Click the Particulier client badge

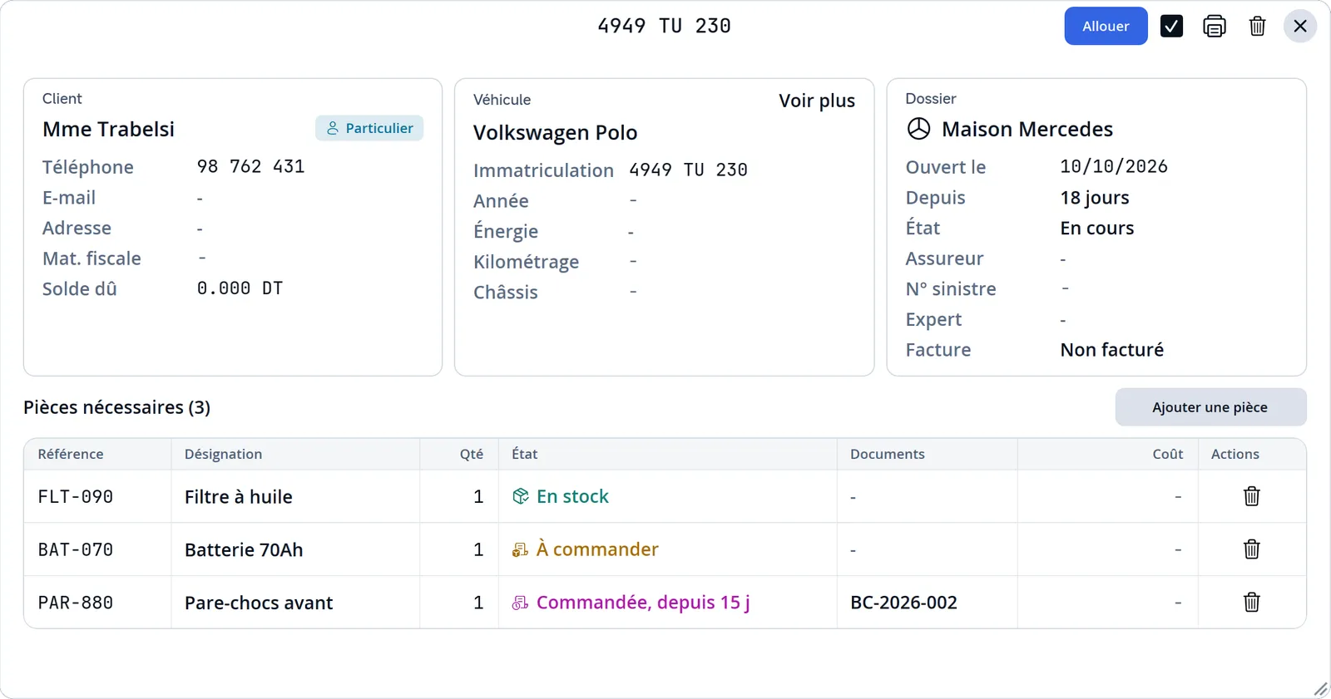[369, 128]
